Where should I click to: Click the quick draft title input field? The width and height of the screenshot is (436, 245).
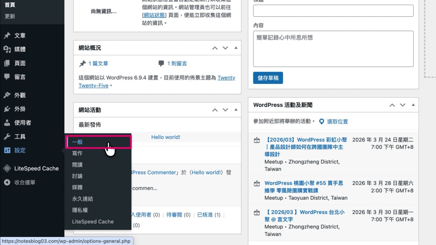click(333, 11)
